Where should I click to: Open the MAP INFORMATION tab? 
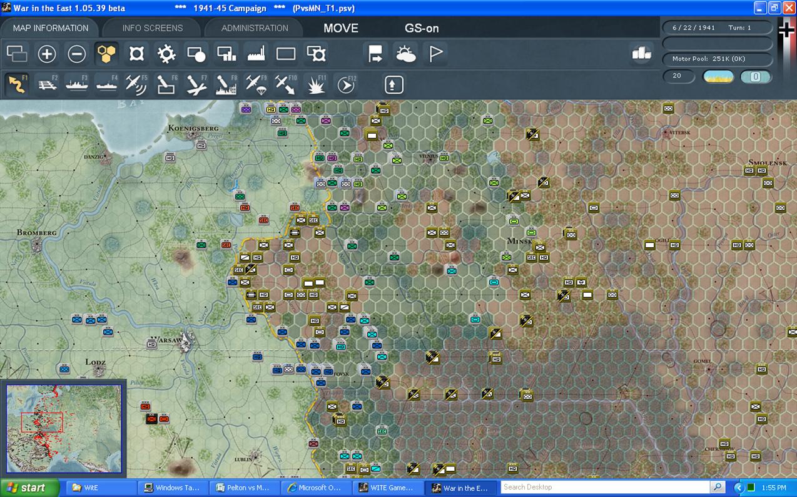click(x=50, y=28)
